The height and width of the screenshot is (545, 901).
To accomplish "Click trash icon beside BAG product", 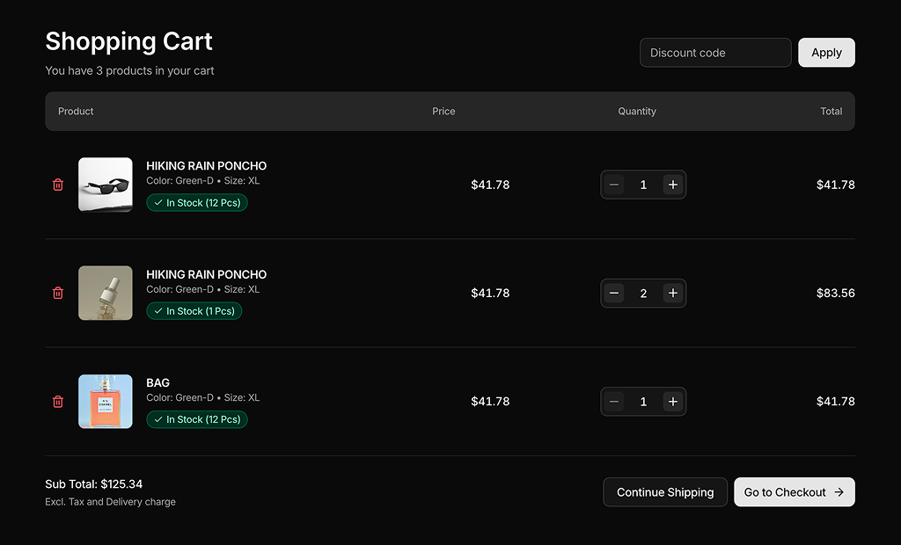I will click(x=58, y=402).
